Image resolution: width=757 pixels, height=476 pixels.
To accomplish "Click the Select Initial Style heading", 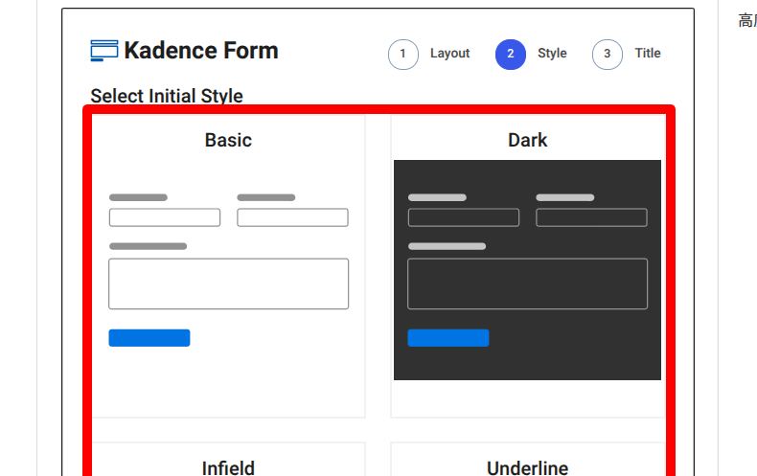I will [x=167, y=96].
